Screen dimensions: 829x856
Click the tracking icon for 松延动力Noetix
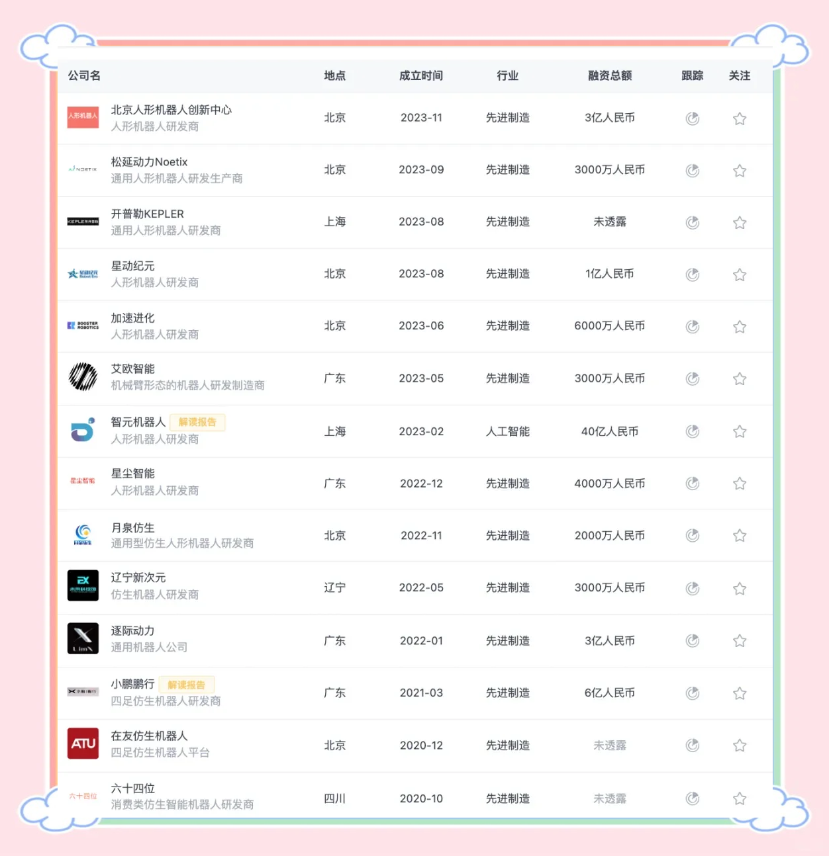coord(692,171)
